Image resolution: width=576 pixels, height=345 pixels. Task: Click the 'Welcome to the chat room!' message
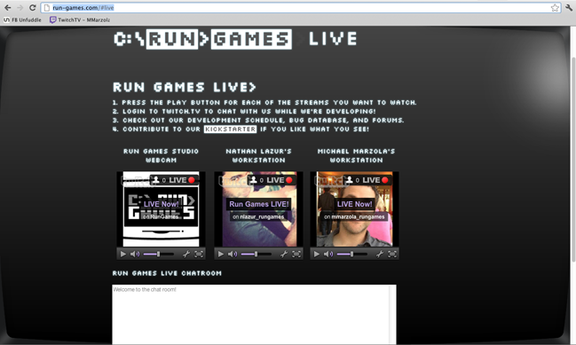(145, 290)
